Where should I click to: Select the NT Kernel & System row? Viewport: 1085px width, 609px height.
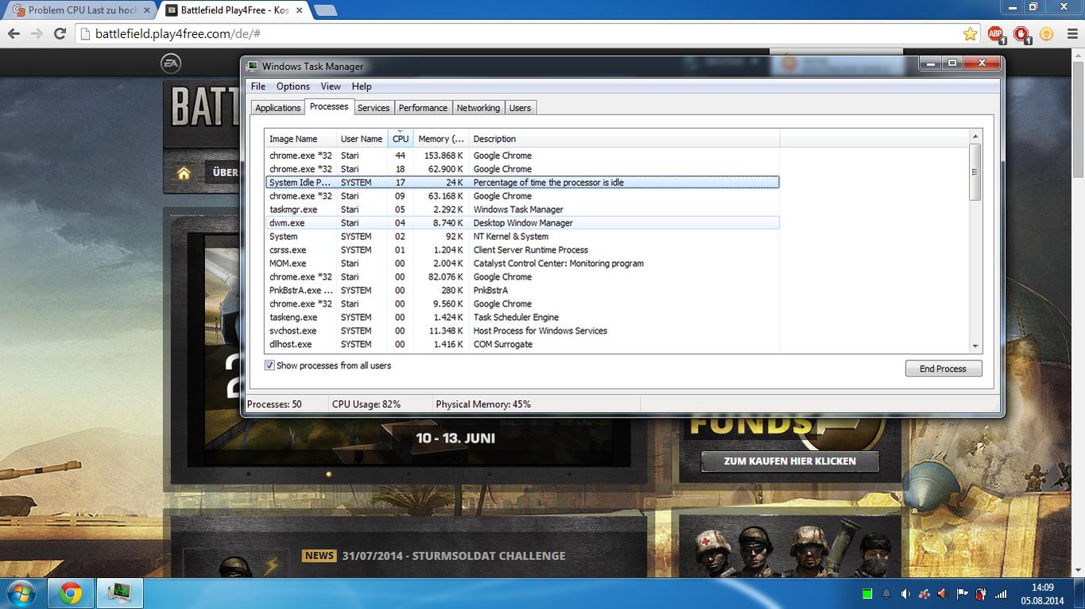pyautogui.click(x=522, y=237)
